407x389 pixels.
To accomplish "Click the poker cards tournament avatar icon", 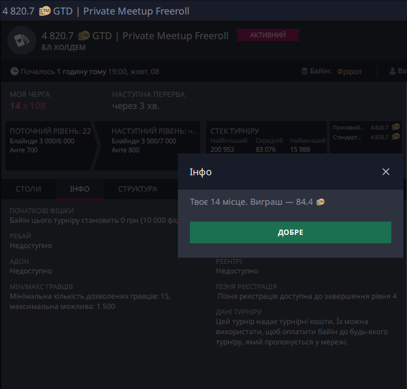I will (x=22, y=40).
